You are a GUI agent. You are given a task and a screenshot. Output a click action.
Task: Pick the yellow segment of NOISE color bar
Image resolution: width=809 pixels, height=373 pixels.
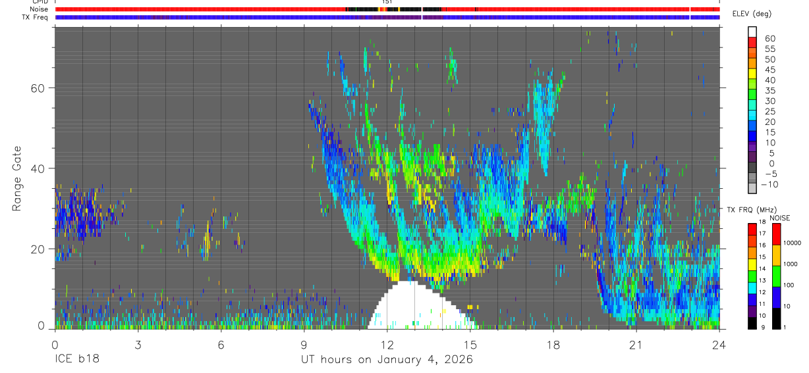(x=777, y=255)
